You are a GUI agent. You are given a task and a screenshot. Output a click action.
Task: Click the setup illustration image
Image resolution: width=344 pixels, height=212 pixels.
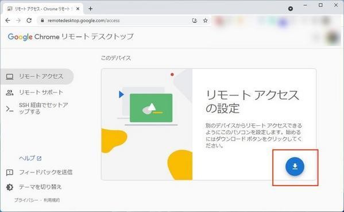coord(147,125)
